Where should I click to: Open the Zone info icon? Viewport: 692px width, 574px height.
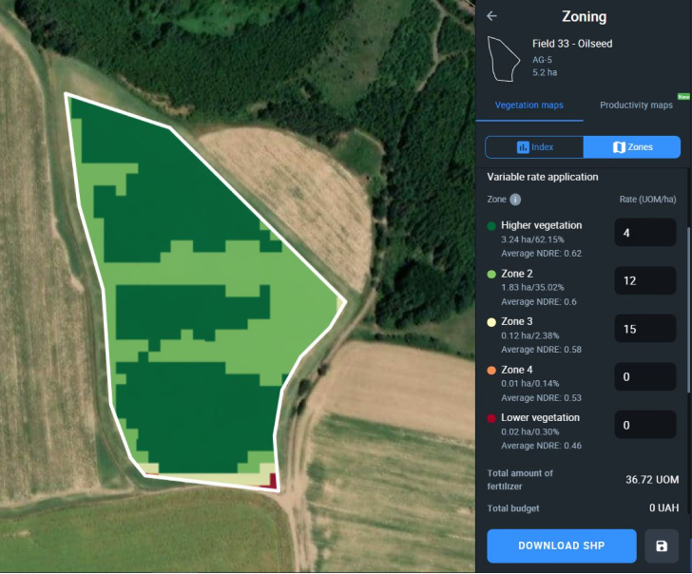[515, 200]
